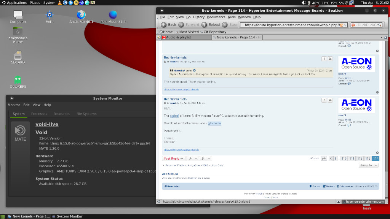The height and width of the screenshot is (219, 390).
Task: Open the Bookmarks menu in SeaLion
Action: coord(216,17)
